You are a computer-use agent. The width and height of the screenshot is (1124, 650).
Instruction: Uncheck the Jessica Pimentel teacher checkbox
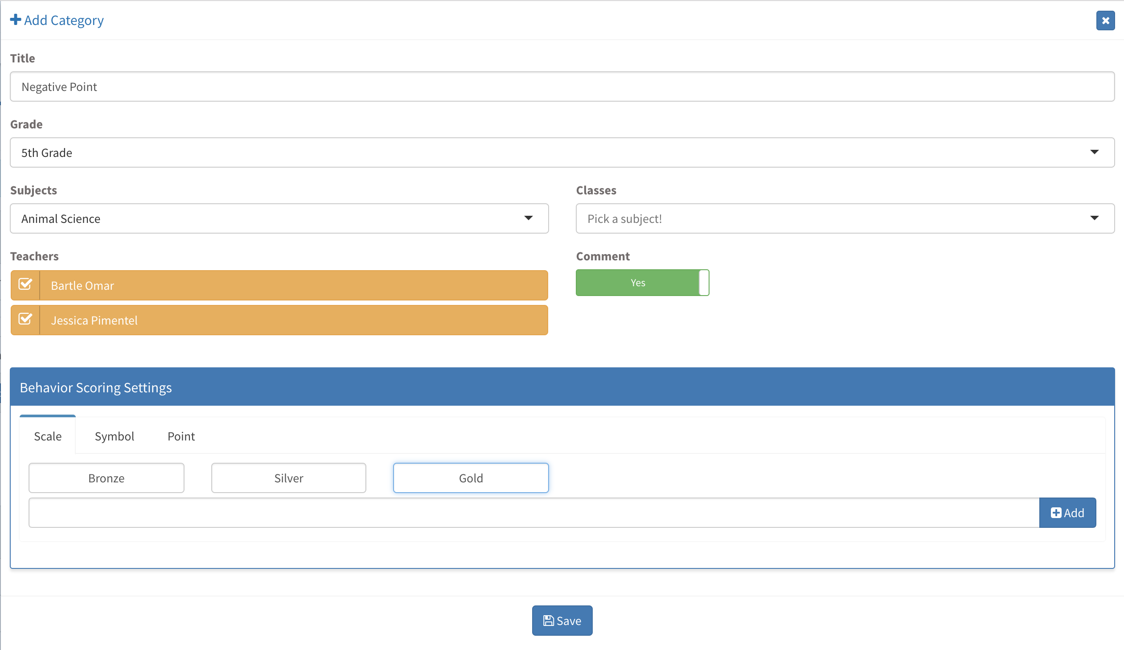[25, 319]
